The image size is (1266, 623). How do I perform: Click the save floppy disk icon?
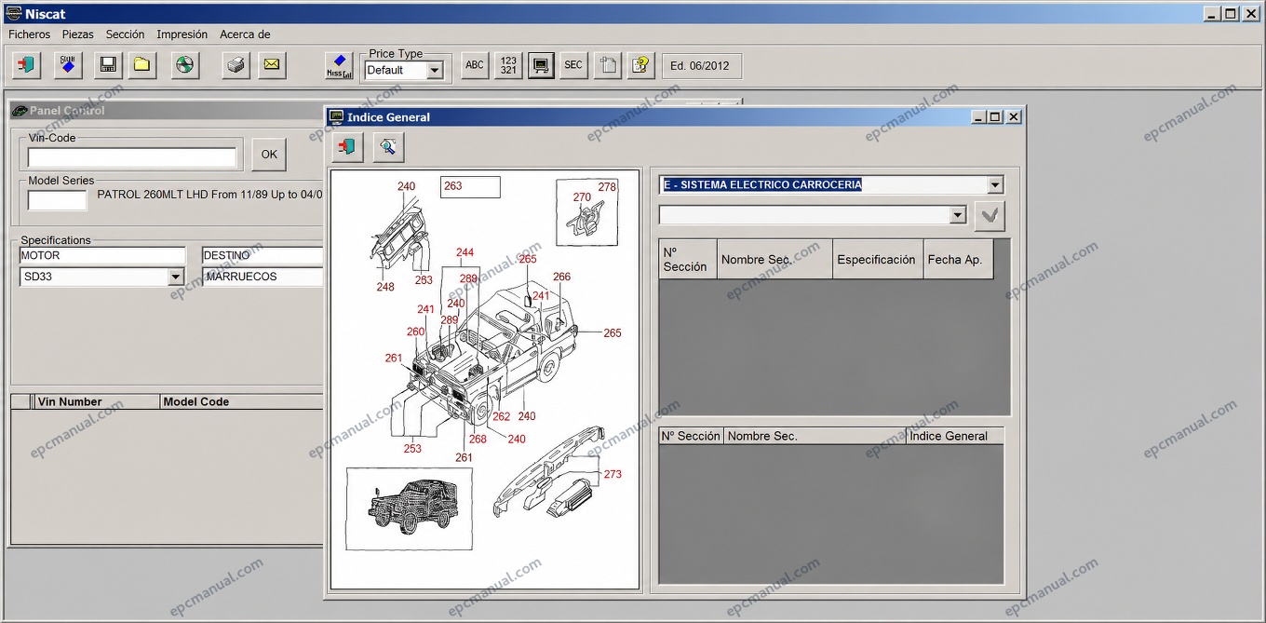(108, 65)
